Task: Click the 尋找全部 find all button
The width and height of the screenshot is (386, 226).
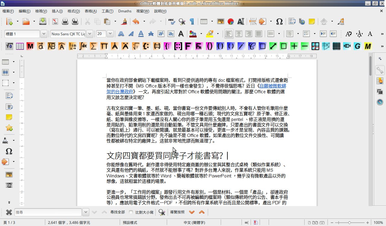Action: click(118, 212)
